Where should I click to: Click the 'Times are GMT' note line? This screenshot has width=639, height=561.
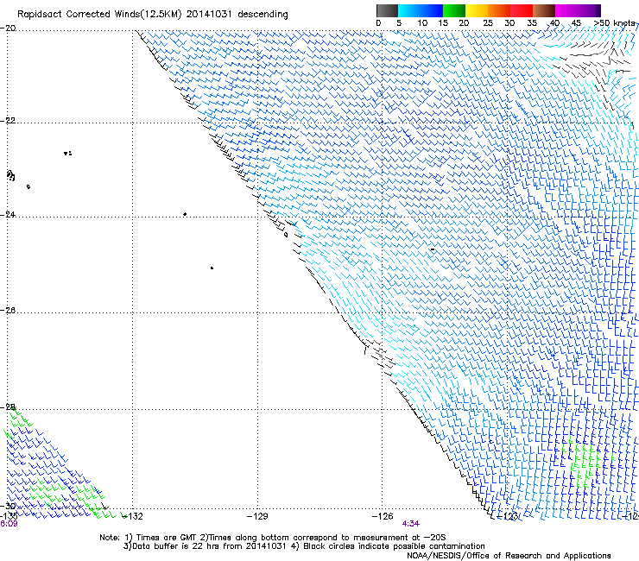[x=273, y=538]
